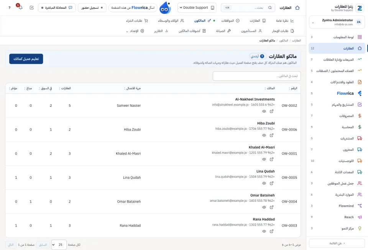Click المالكون breadcrumb link

tap(284, 41)
